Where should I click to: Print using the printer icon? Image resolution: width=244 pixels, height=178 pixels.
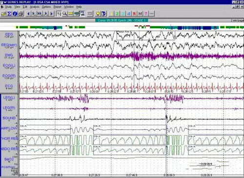point(21,14)
